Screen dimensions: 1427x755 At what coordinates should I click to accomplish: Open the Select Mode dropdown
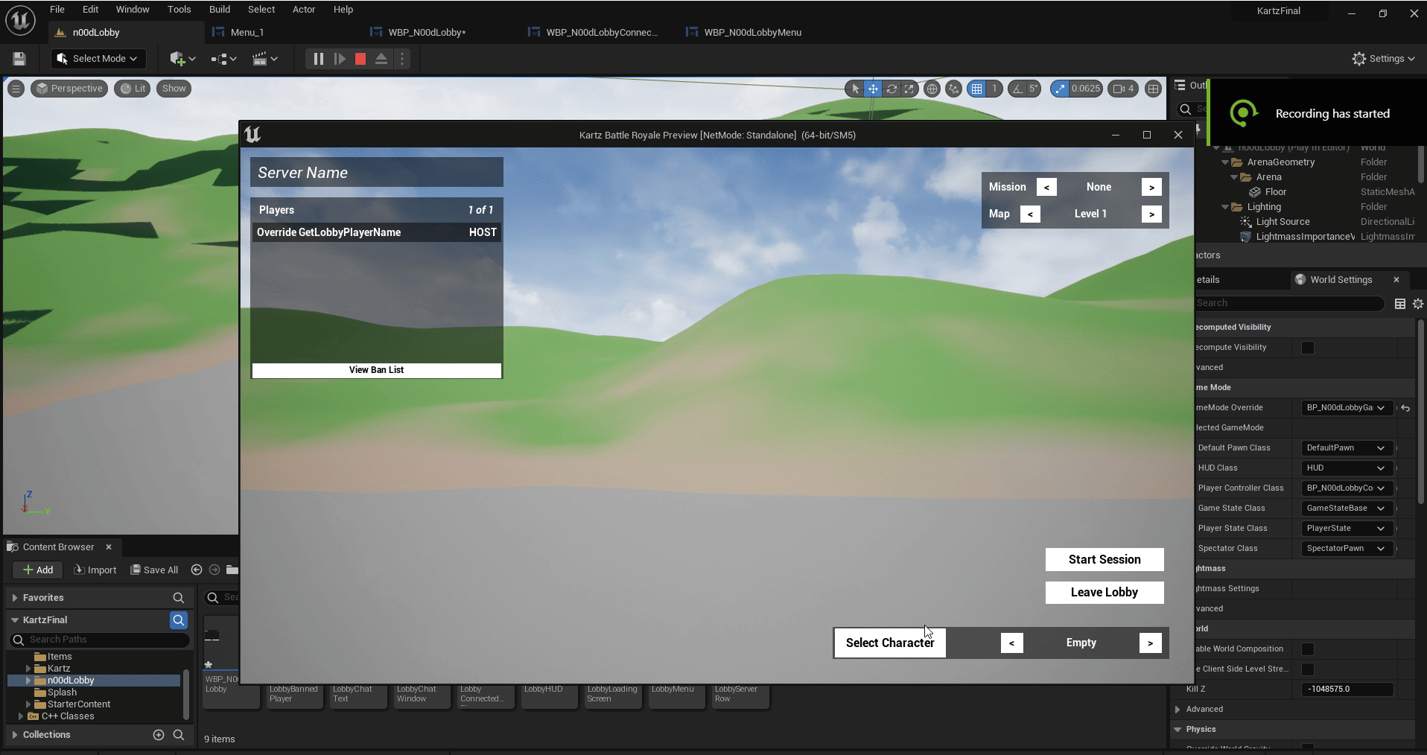tap(98, 59)
